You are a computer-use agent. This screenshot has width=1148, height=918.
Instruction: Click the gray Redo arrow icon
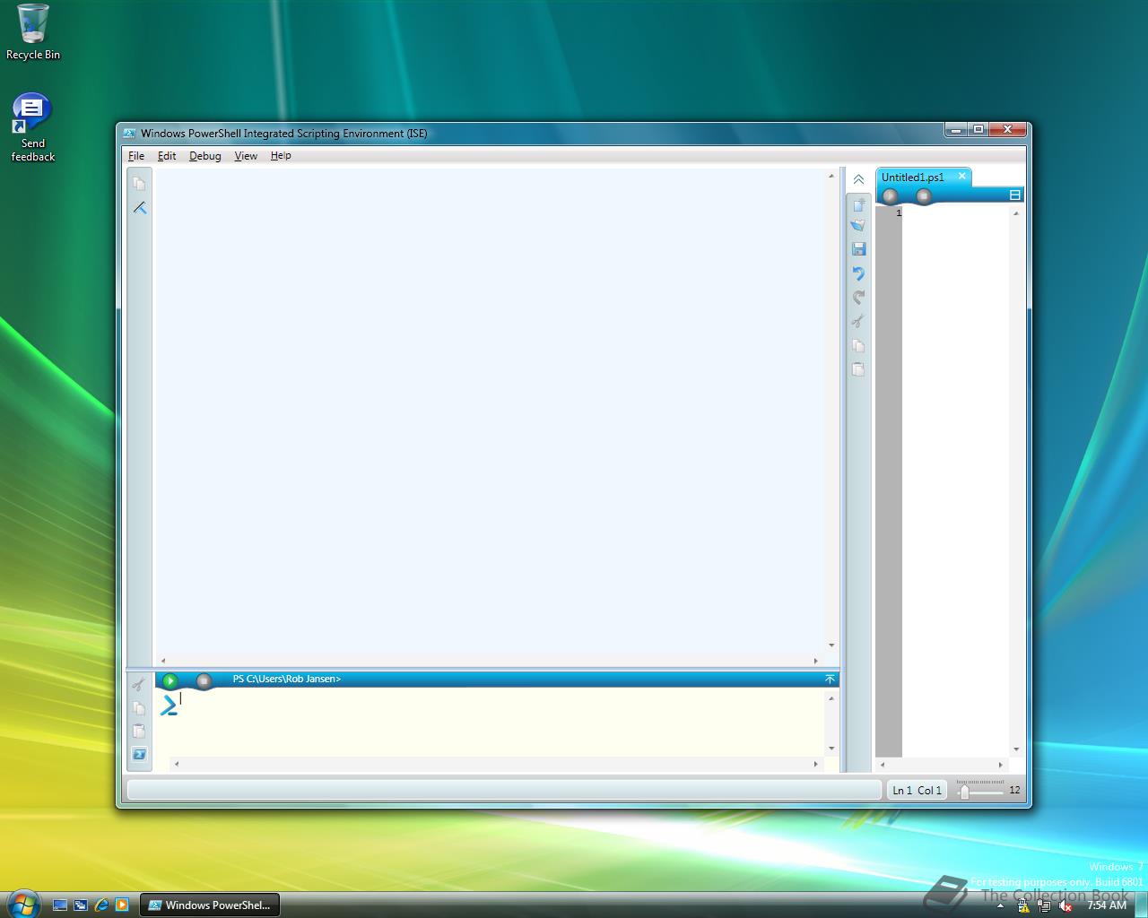tap(858, 297)
